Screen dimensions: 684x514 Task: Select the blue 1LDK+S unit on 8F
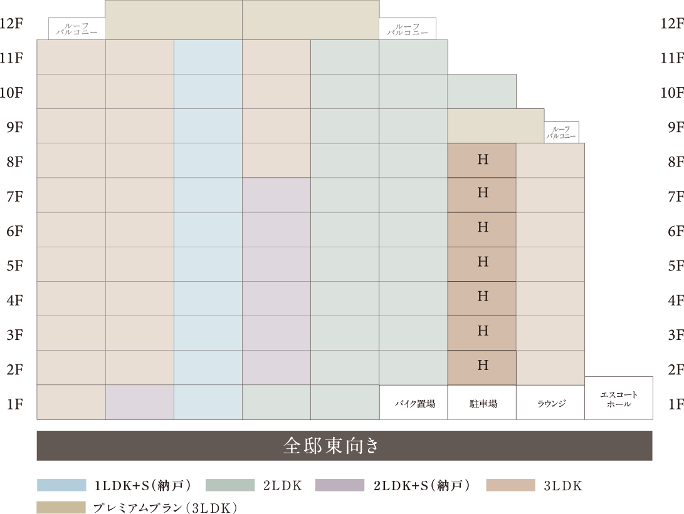click(x=208, y=160)
